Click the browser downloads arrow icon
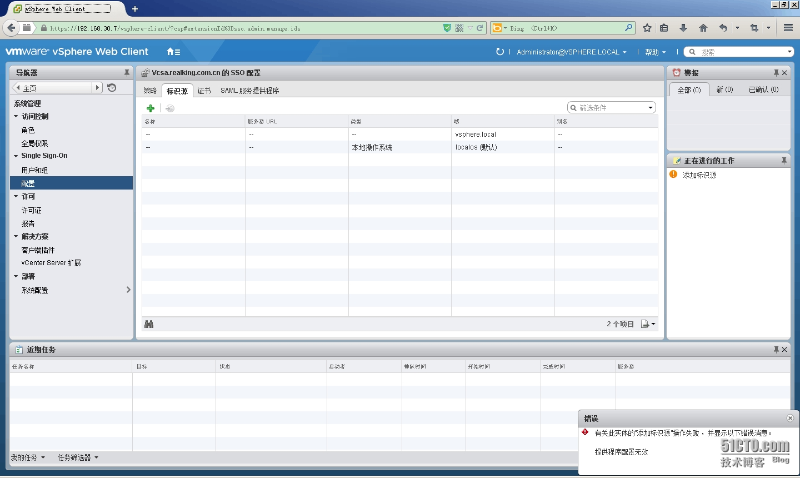The width and height of the screenshot is (800, 478). 683,28
